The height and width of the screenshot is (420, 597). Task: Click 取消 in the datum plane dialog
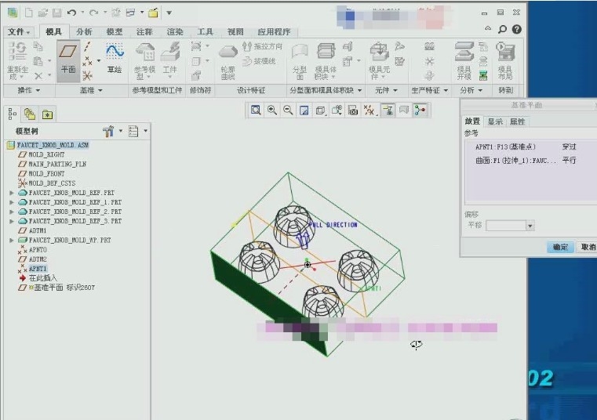click(x=588, y=247)
